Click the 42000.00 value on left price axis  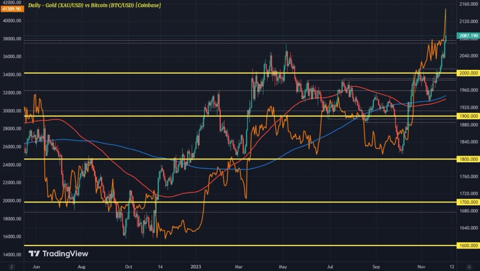pyautogui.click(x=12, y=3)
